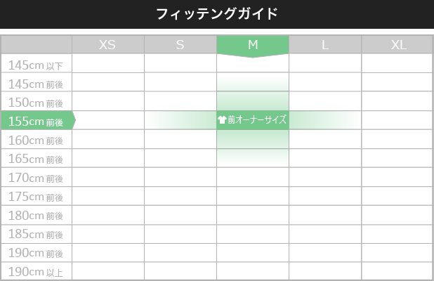The width and height of the screenshot is (434, 281).
Task: Select the M size column header
Action: (253, 45)
